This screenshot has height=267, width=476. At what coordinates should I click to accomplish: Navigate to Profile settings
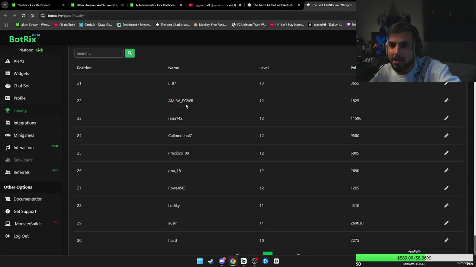coord(19,98)
